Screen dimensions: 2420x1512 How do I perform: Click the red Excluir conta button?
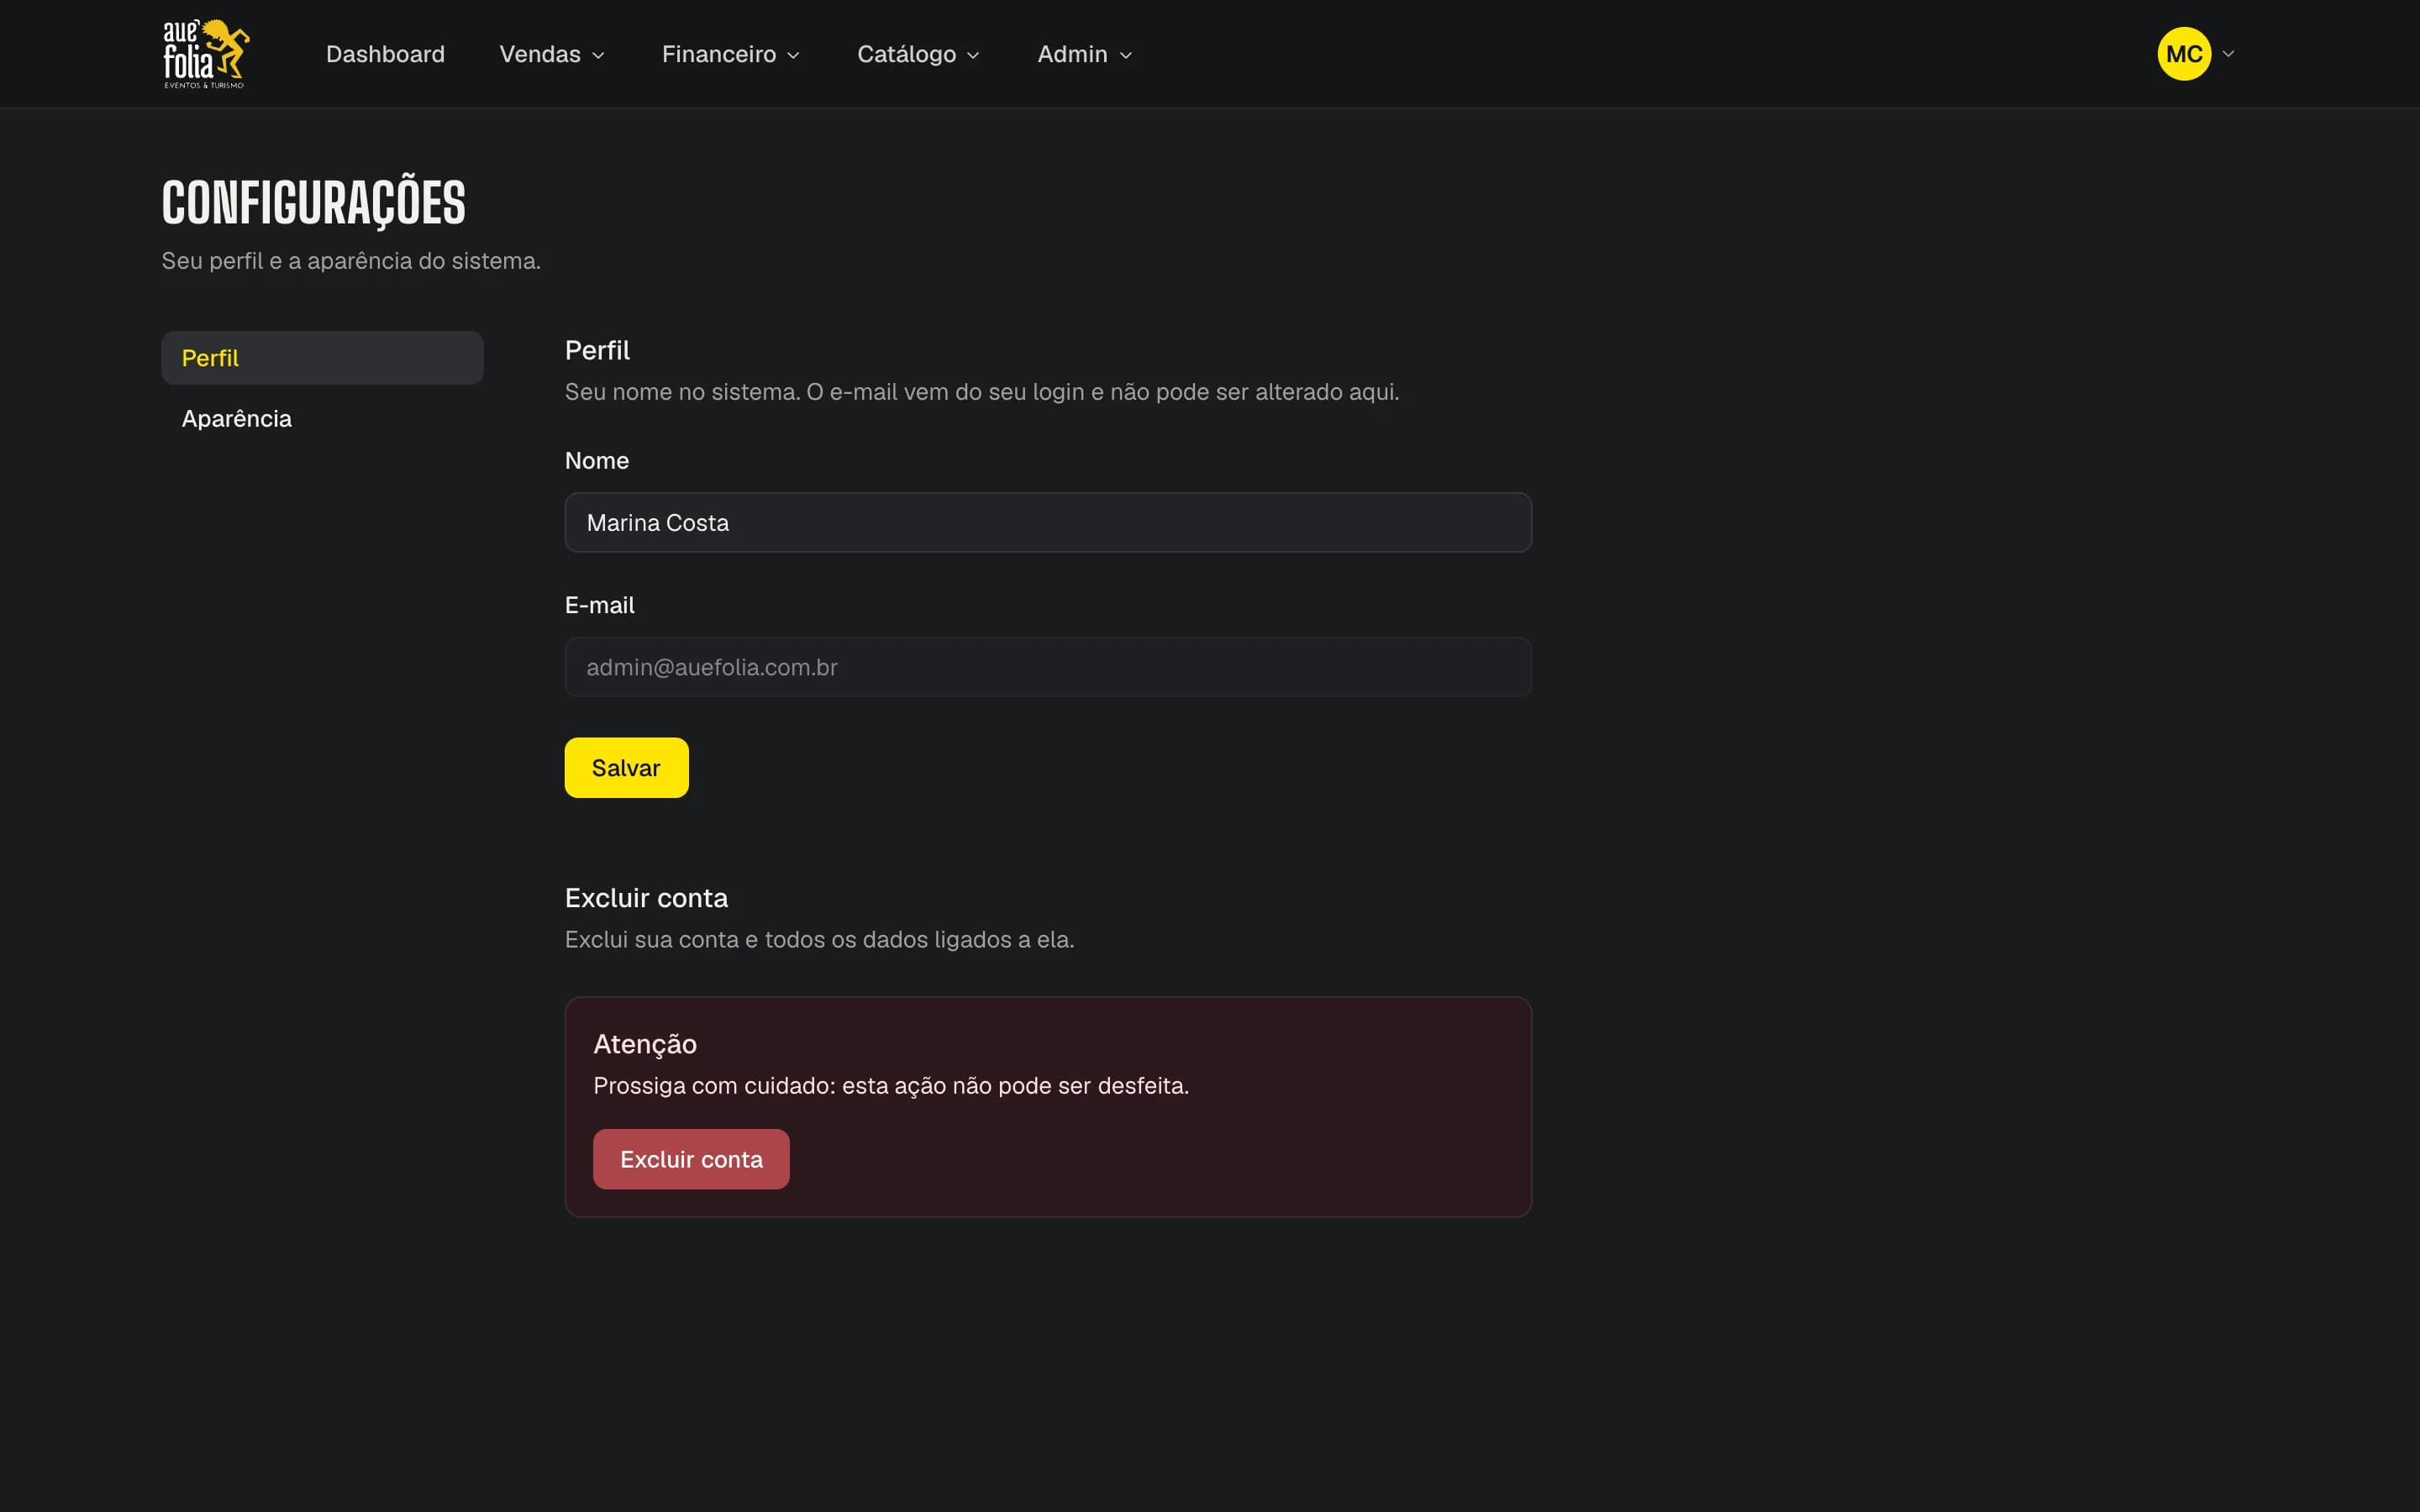tap(691, 1159)
